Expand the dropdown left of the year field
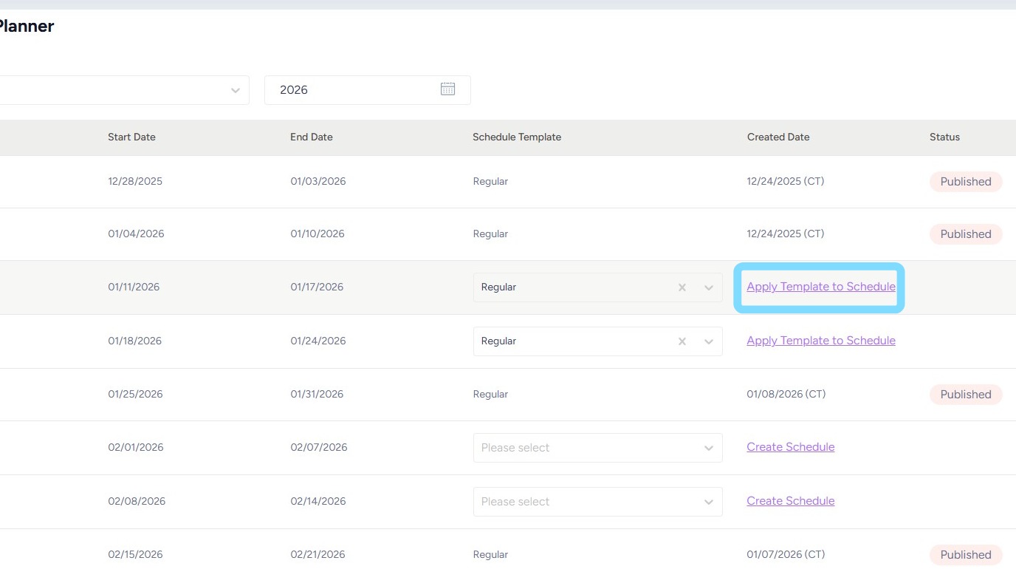The height and width of the screenshot is (569, 1016). (x=235, y=90)
